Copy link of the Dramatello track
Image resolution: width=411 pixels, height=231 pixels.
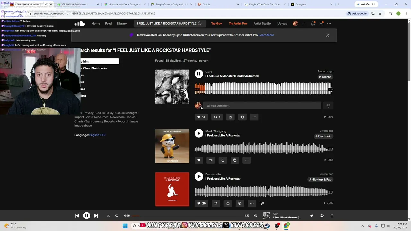pyautogui.click(x=240, y=203)
